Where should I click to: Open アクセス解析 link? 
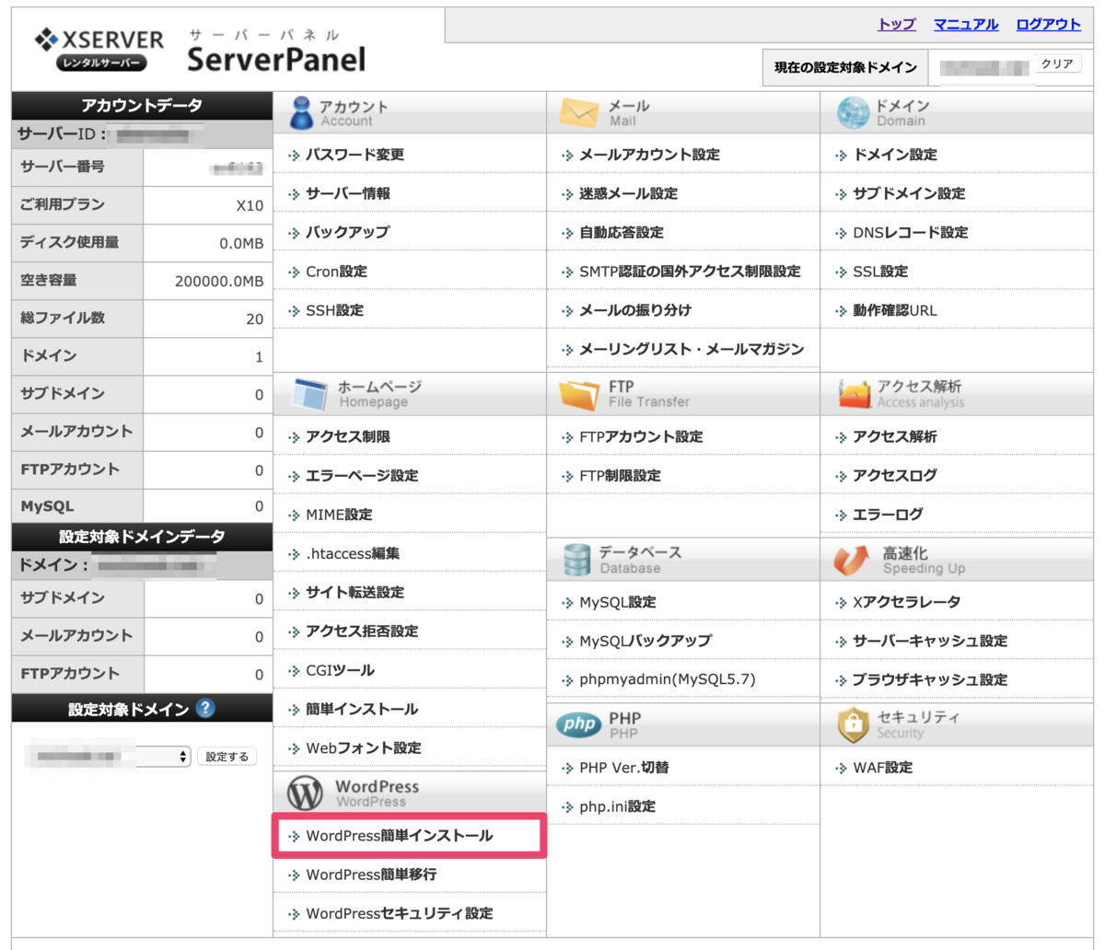895,436
